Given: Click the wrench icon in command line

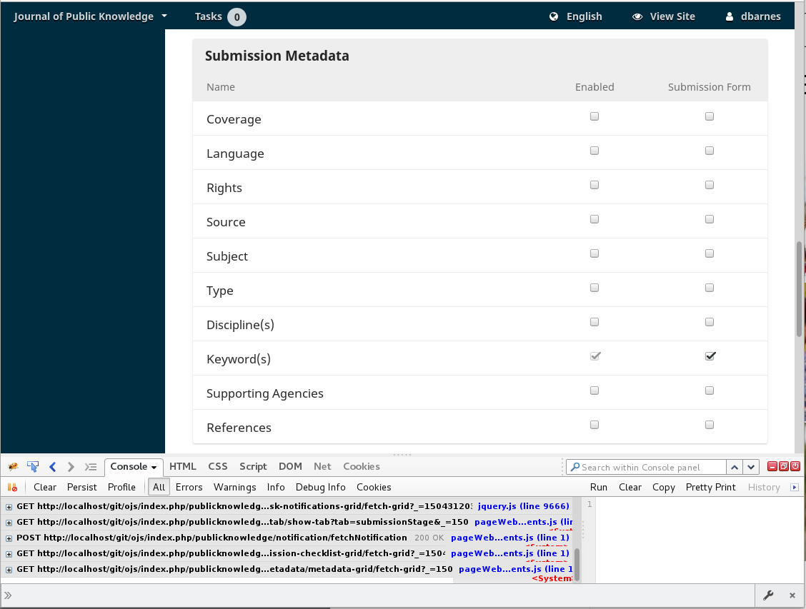Looking at the screenshot, I should 769,595.
